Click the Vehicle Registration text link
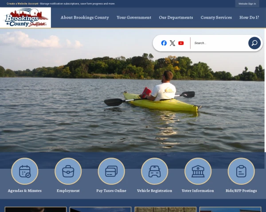 (155, 191)
